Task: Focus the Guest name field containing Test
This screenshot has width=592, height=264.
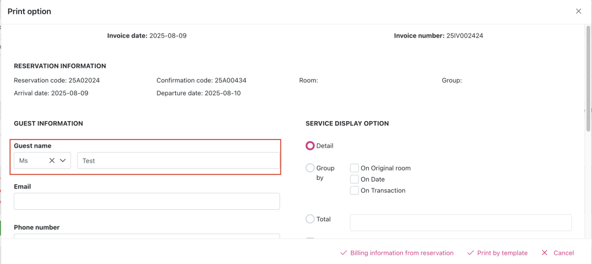Action: 178,161
